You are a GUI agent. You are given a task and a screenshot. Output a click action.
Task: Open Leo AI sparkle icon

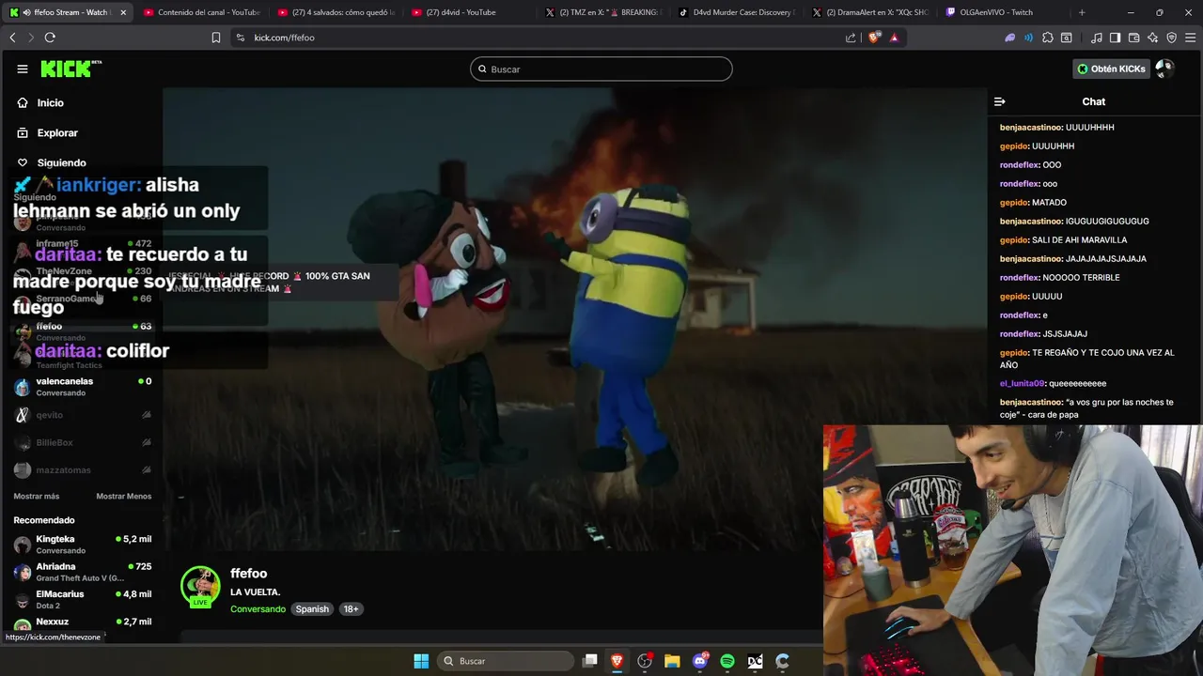(1152, 38)
